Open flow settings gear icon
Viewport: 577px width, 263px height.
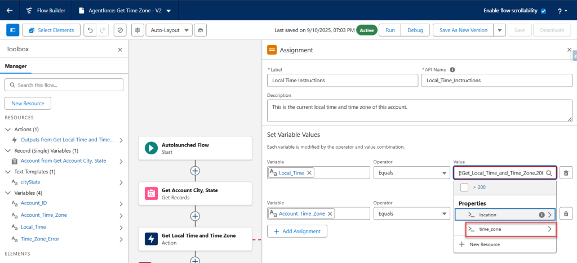point(138,30)
